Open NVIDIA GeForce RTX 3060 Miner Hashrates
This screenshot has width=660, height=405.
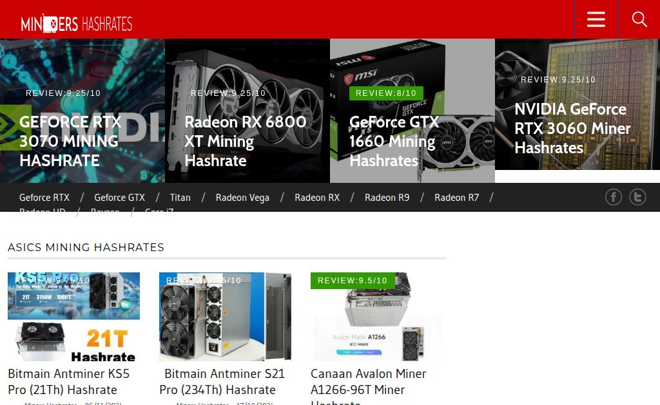coord(572,128)
